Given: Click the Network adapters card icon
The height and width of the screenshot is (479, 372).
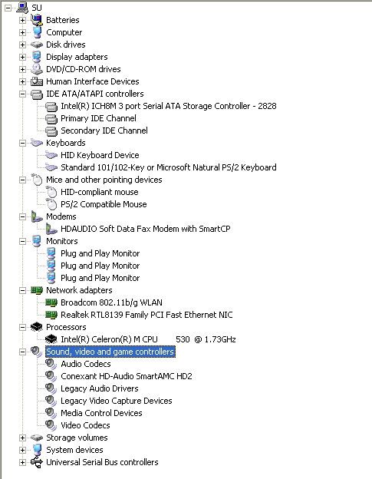Looking at the screenshot, I should click(x=37, y=290).
